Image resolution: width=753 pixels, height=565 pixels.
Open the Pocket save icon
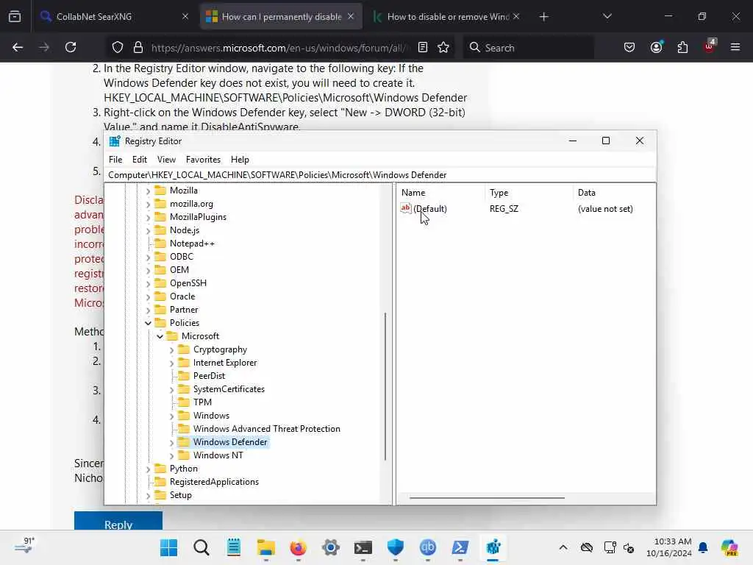629,48
